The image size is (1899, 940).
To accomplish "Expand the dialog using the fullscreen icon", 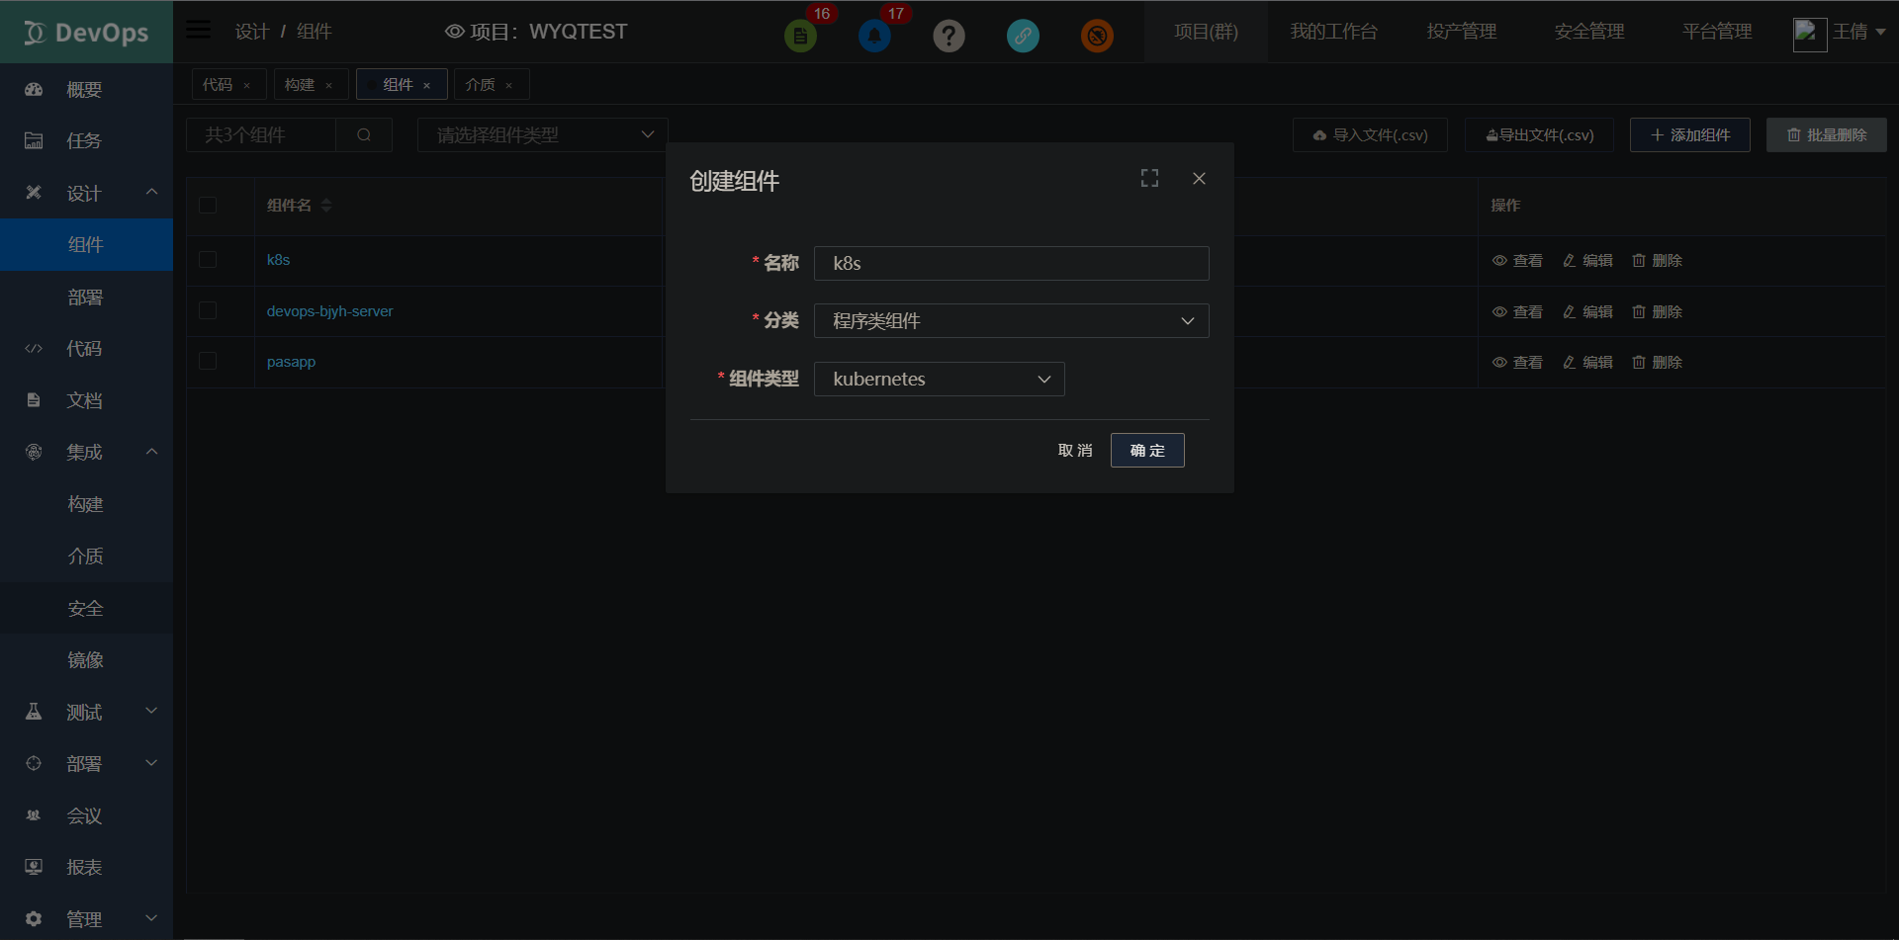I will point(1149,178).
